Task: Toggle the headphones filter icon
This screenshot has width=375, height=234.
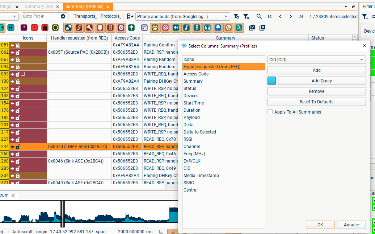Action: point(207,28)
